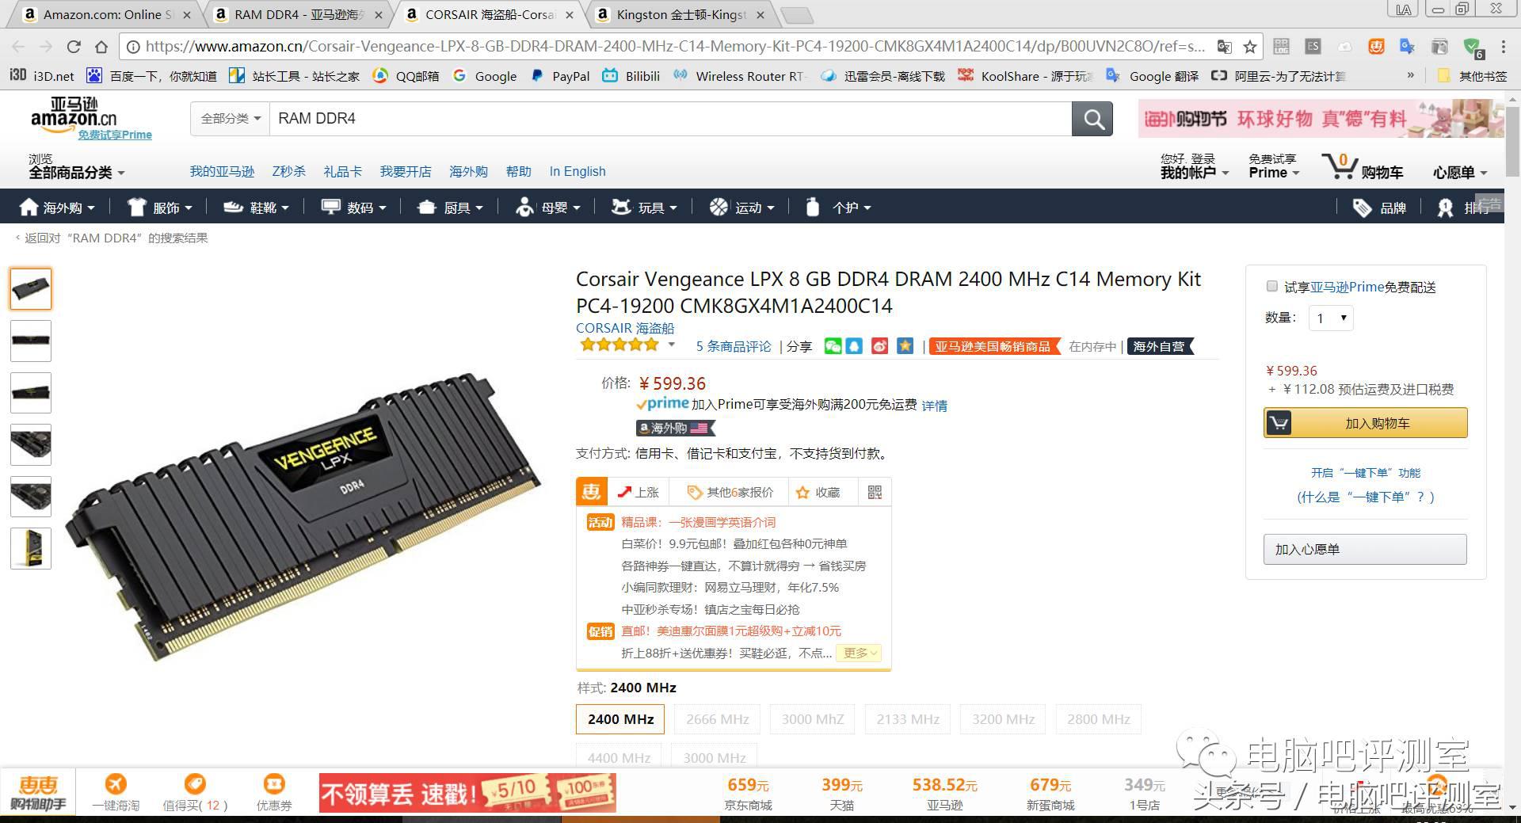This screenshot has height=823, width=1521.
Task: Open the quantity dropdown
Action: click(1331, 318)
